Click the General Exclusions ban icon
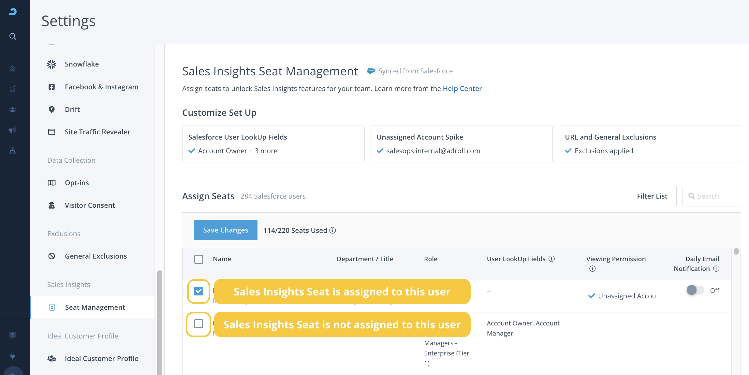 (x=51, y=256)
